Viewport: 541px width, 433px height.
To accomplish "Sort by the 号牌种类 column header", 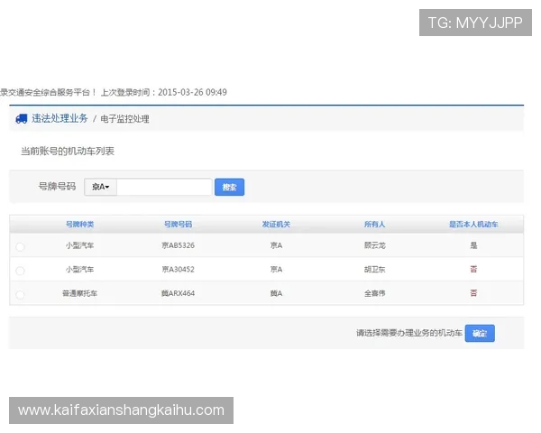I will [79, 224].
